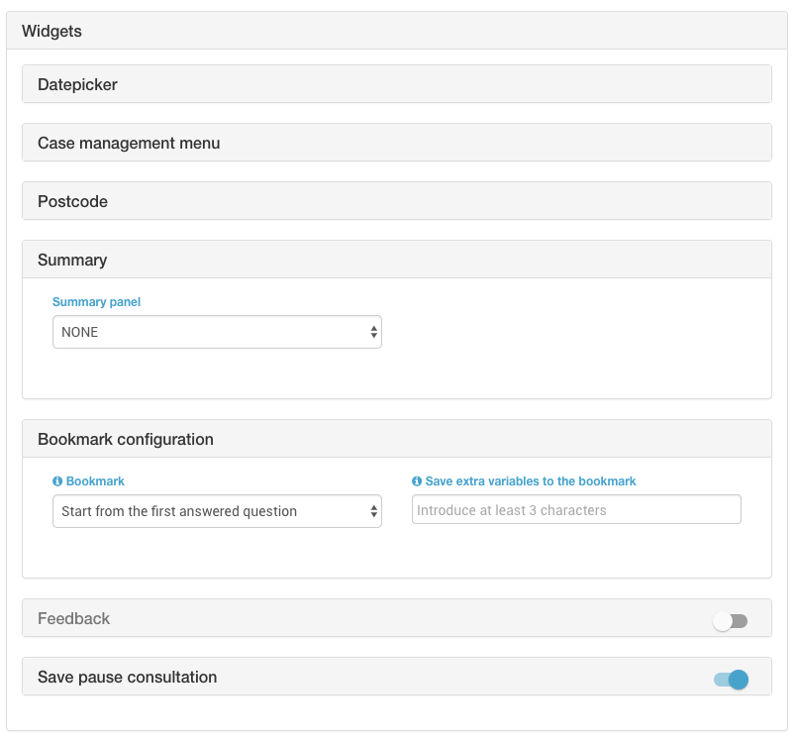Expand the Case management menu section
Viewport: 794px width, 742px height.
pos(397,143)
